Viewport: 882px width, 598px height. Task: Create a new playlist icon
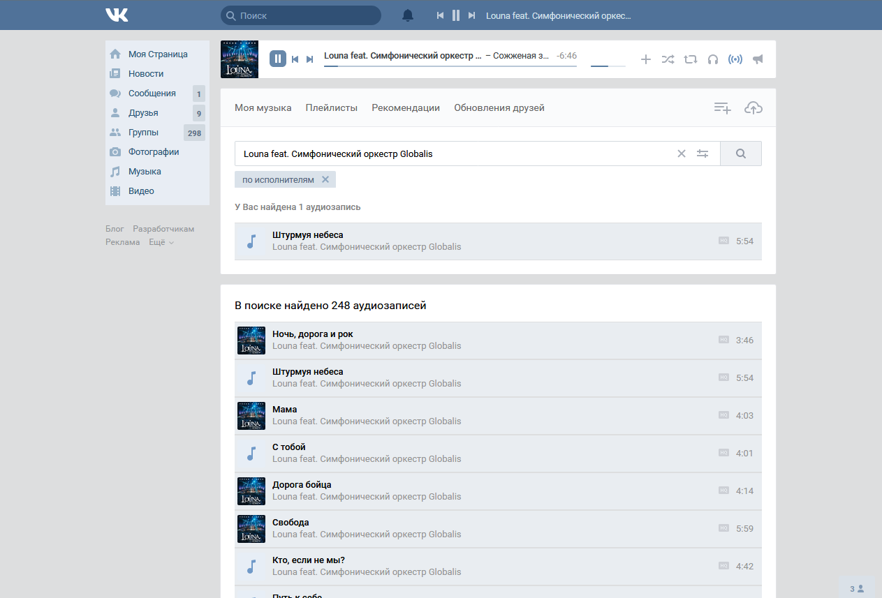(723, 107)
